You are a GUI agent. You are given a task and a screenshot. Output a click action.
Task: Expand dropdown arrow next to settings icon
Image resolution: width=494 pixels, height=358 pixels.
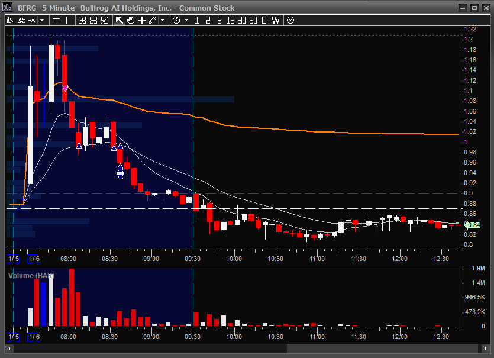pyautogui.click(x=42, y=21)
